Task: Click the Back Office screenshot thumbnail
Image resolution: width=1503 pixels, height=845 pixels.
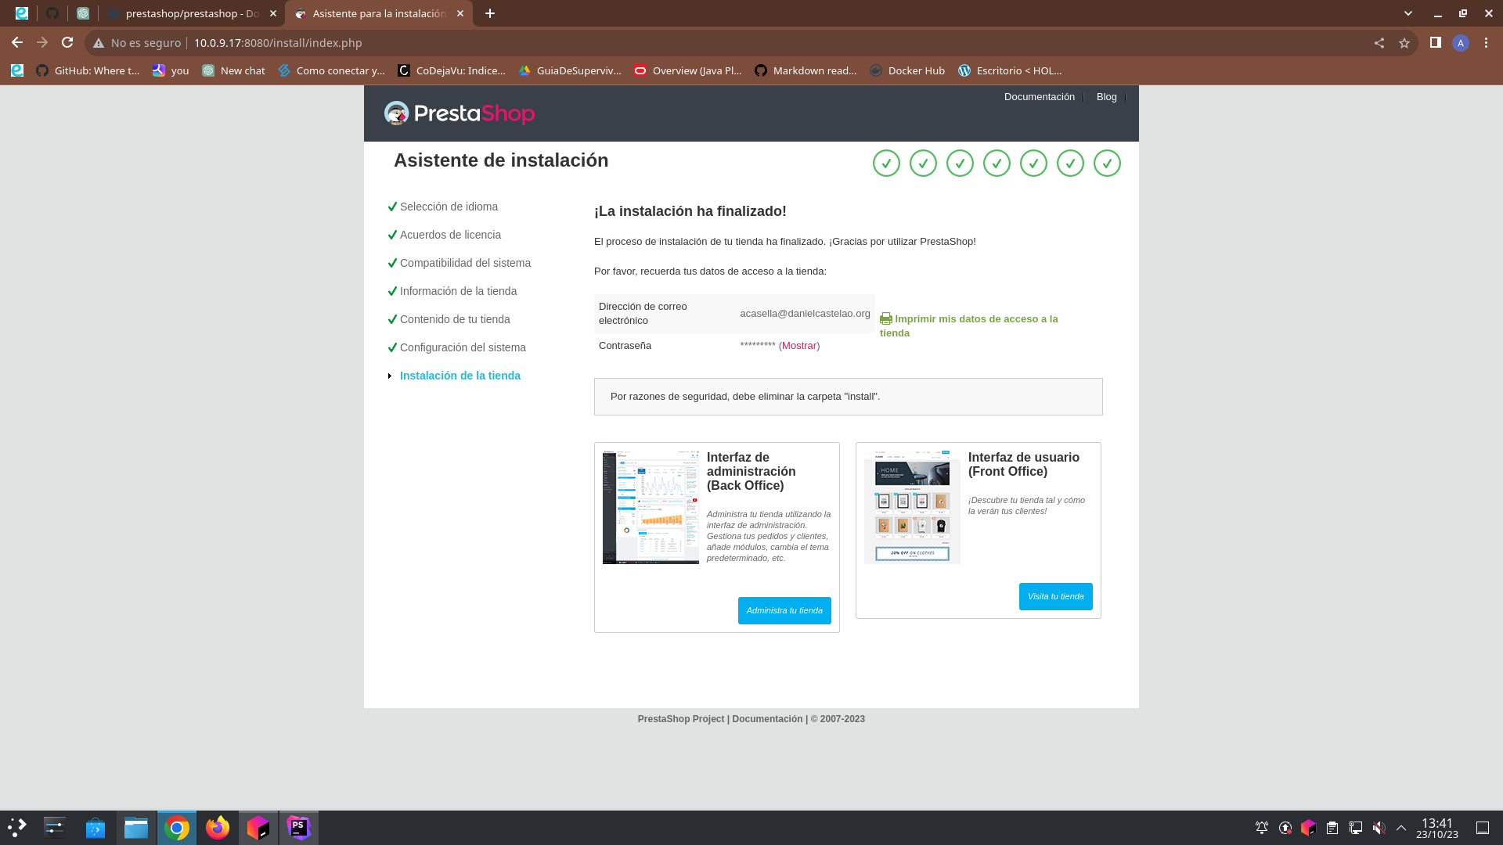Action: tap(651, 507)
